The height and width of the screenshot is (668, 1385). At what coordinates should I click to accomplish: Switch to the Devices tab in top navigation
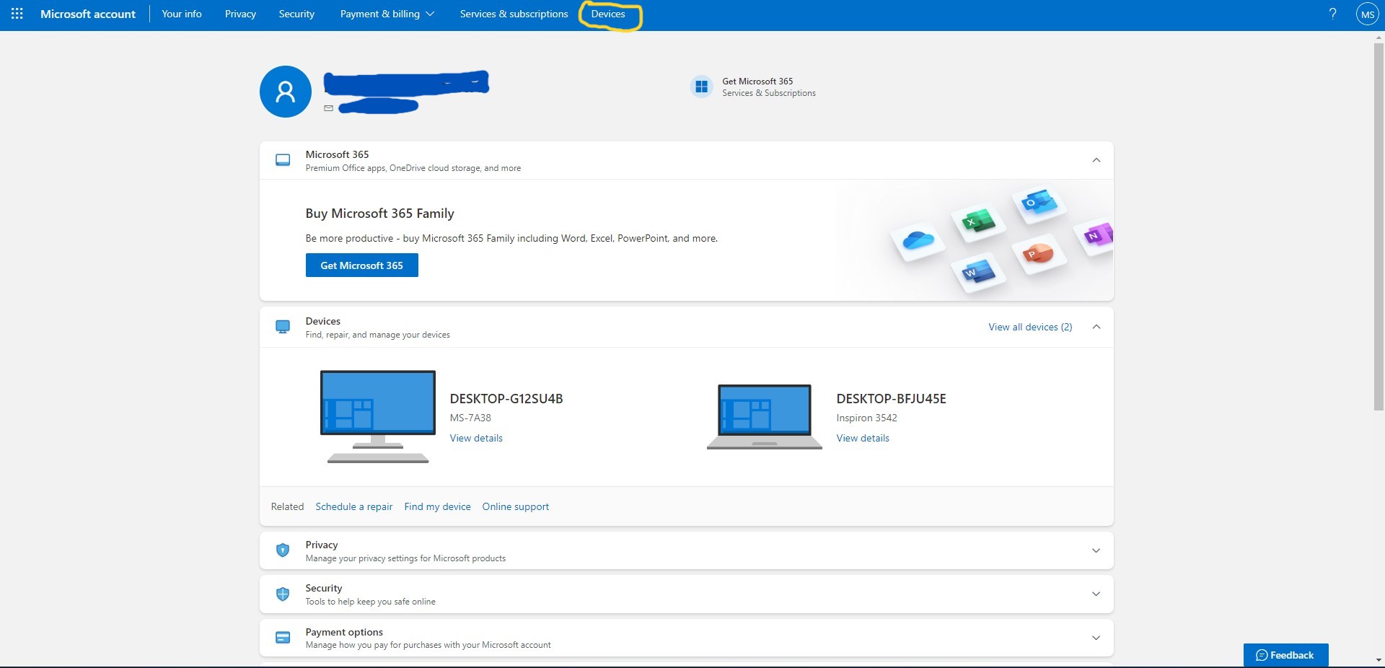608,14
